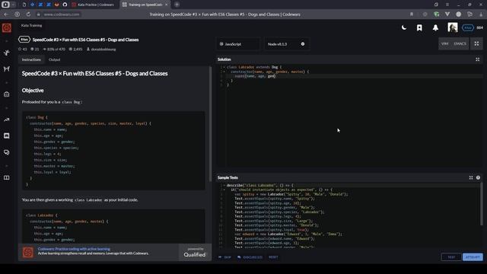
Task: Submit with the ATTEMPT button
Action: point(473,257)
